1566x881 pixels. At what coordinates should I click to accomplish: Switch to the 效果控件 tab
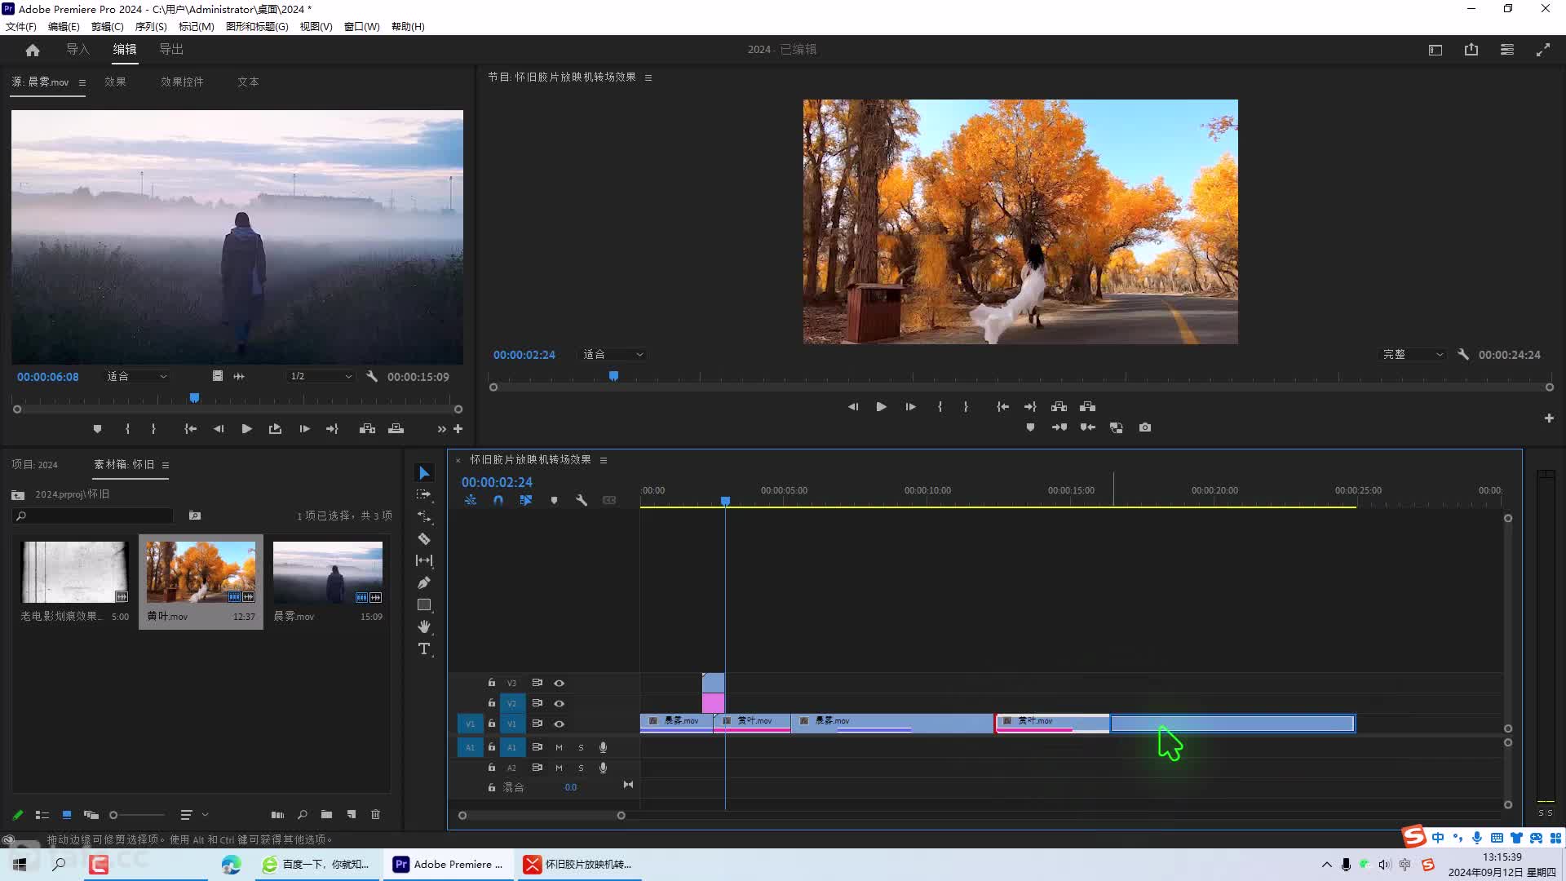(x=182, y=82)
